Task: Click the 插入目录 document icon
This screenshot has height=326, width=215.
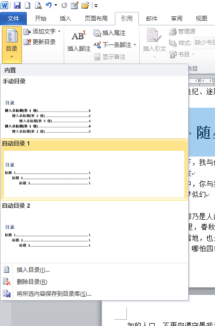Action: pyautogui.click(x=6, y=270)
